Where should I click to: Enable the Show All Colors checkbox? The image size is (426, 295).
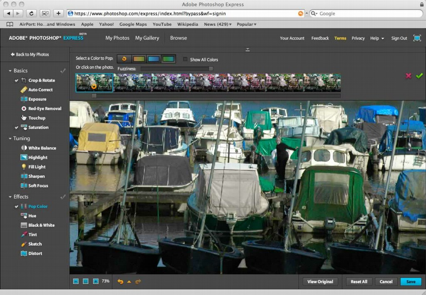[186, 59]
